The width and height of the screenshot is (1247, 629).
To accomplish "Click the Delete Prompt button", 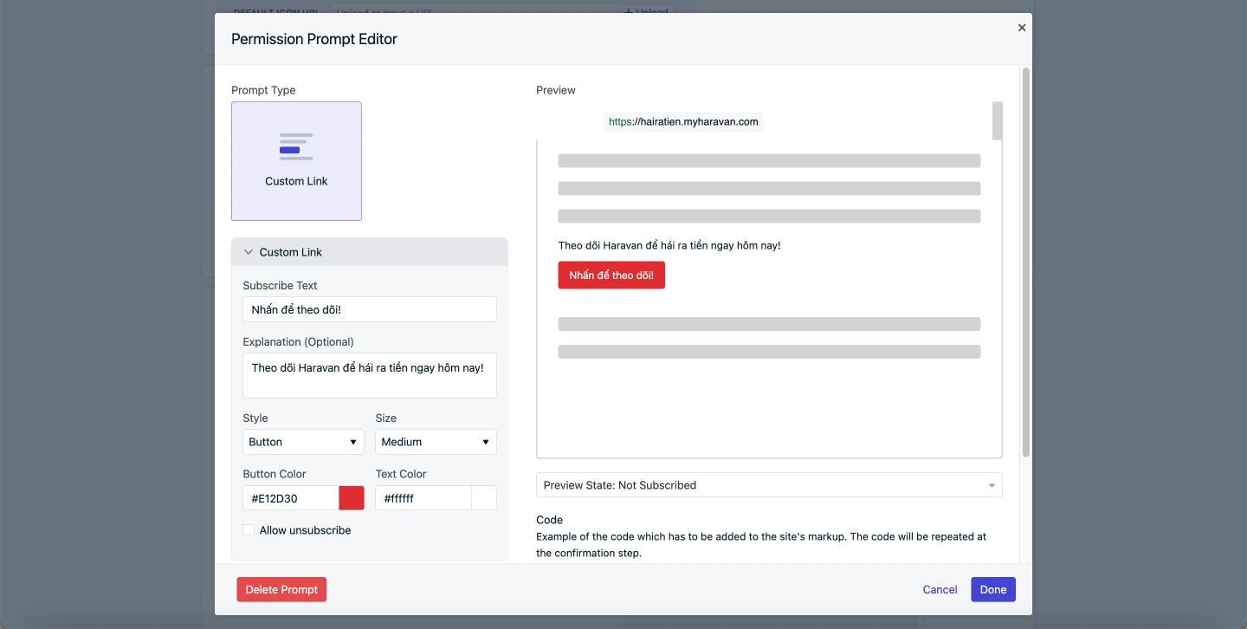I will tap(281, 589).
